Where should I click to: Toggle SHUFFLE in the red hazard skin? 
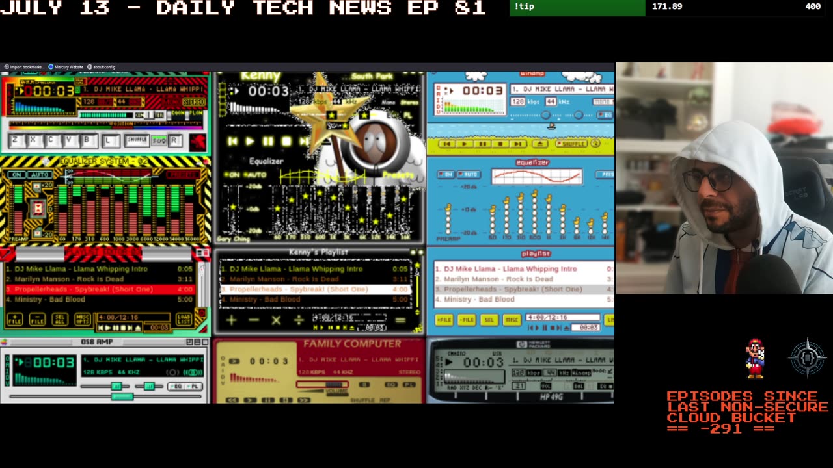click(137, 140)
